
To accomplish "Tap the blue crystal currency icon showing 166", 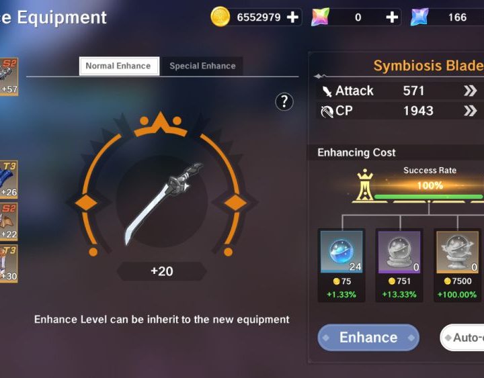I will pos(419,17).
